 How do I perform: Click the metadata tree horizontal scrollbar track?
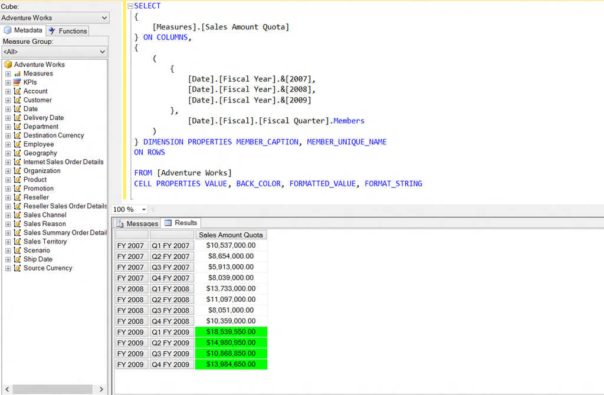[x=54, y=389]
